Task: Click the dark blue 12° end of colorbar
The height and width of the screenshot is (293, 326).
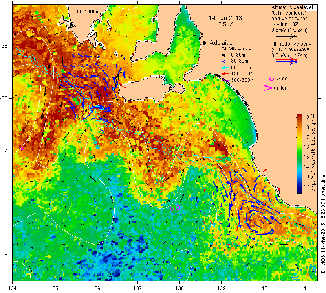Action: tap(299, 191)
